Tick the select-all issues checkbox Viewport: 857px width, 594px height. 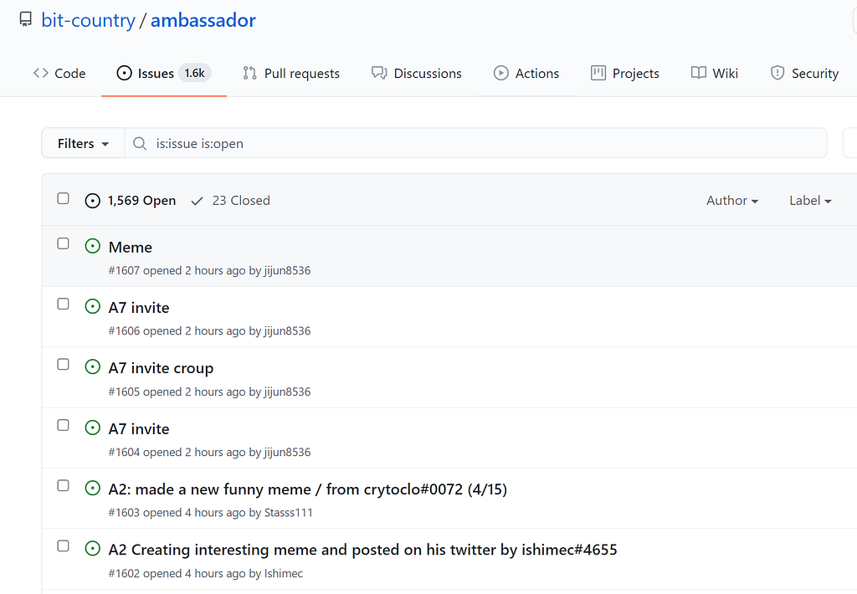(x=64, y=198)
